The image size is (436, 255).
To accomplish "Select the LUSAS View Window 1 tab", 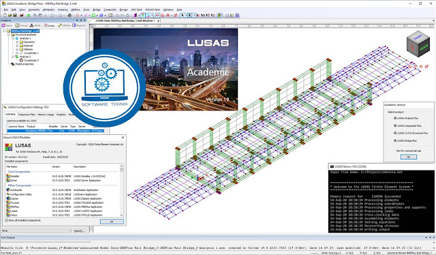I will coord(125,20).
